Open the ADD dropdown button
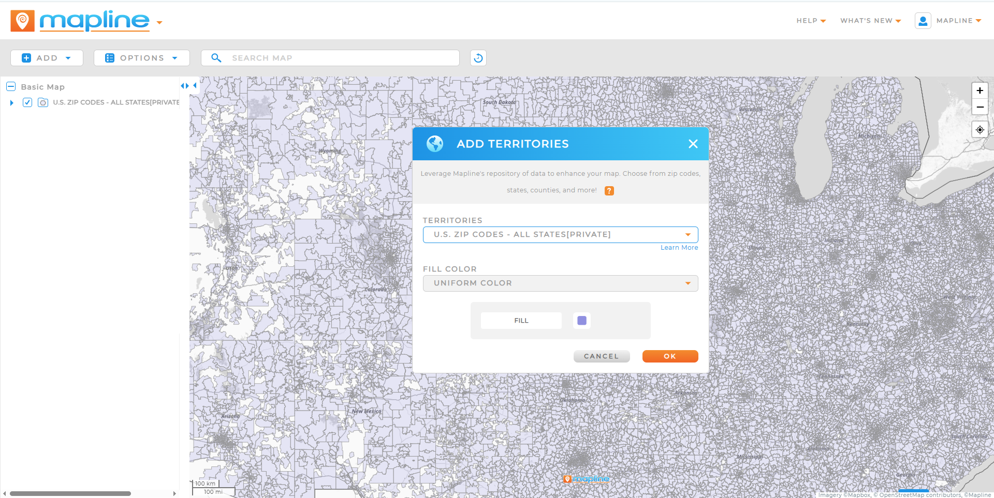The height and width of the screenshot is (498, 994). coord(47,58)
